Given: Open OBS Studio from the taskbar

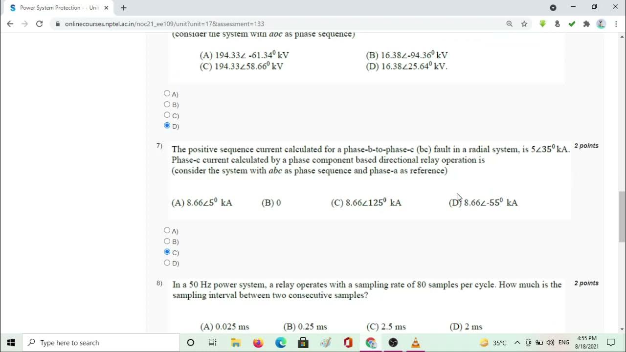Looking at the screenshot, I should [393, 343].
